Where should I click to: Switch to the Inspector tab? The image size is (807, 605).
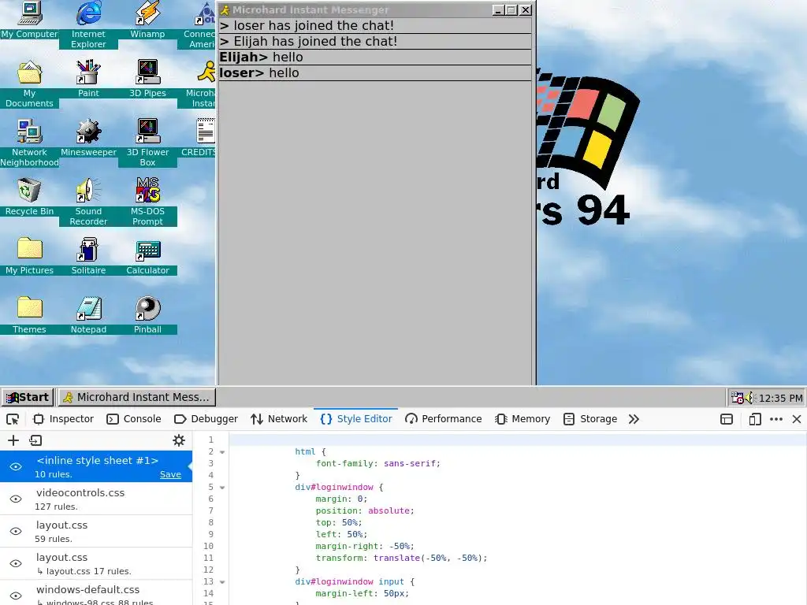pyautogui.click(x=63, y=419)
